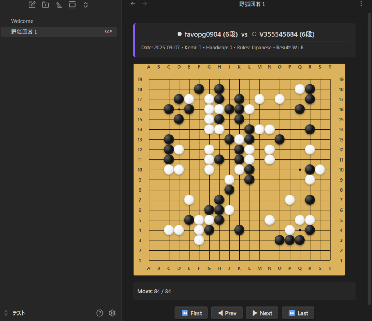Viewport: 372px width, 321px height.
Task: Open the change sort order menu
Action: (x=59, y=5)
